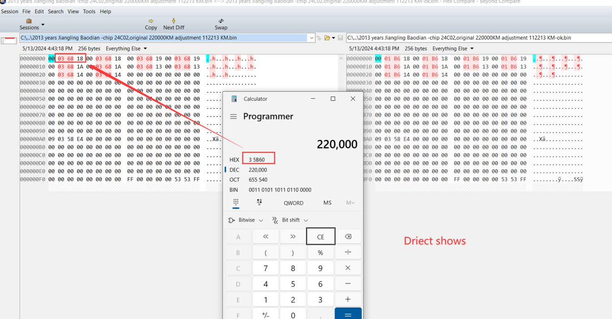Click the CE clear entry key

click(321, 237)
